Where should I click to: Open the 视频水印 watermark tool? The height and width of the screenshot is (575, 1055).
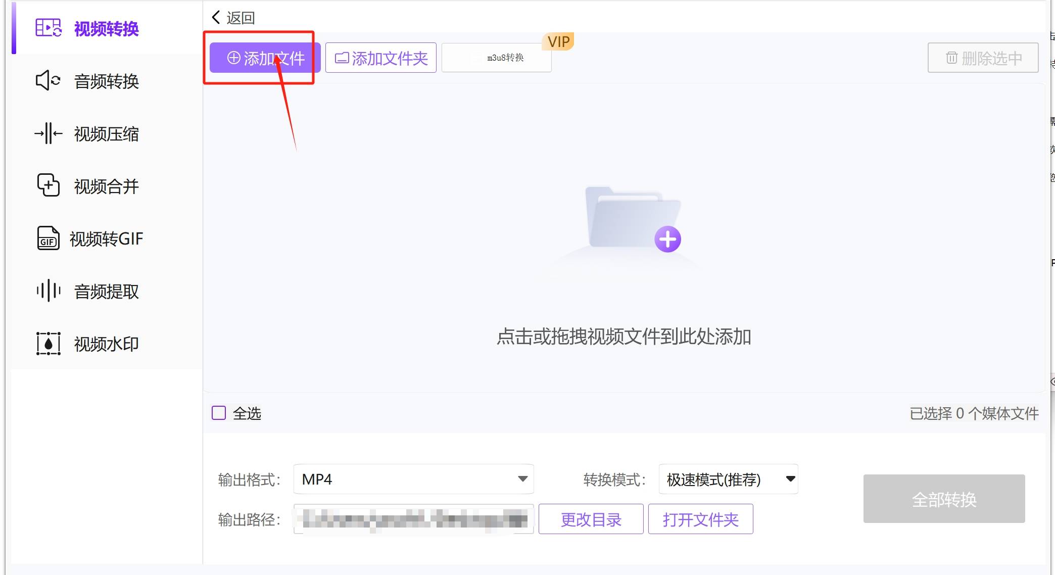[106, 344]
